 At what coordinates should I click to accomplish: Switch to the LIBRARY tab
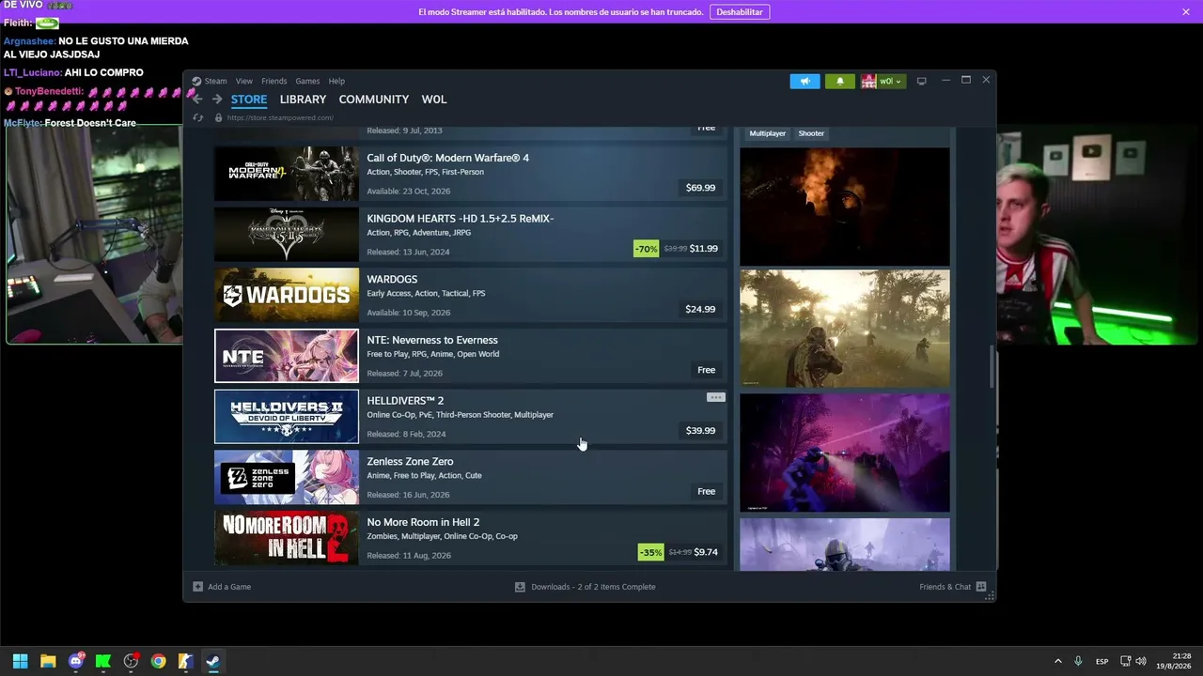[x=303, y=100]
